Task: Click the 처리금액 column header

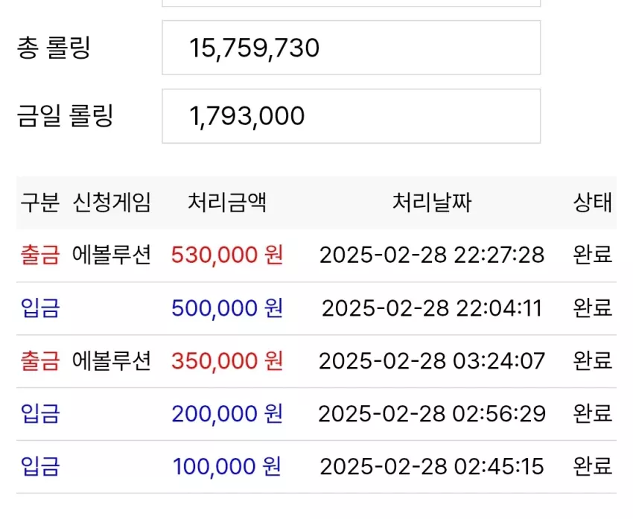Action: 227,203
